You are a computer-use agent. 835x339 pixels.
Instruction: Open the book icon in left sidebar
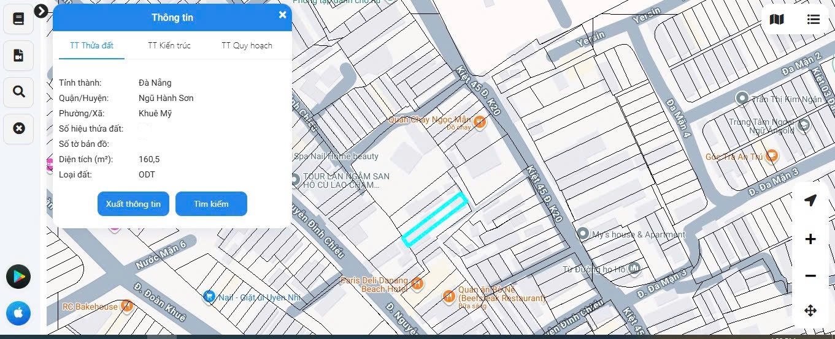pyautogui.click(x=18, y=19)
